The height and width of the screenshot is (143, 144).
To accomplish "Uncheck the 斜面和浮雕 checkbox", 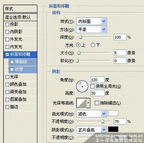I will click(x=7, y=54).
